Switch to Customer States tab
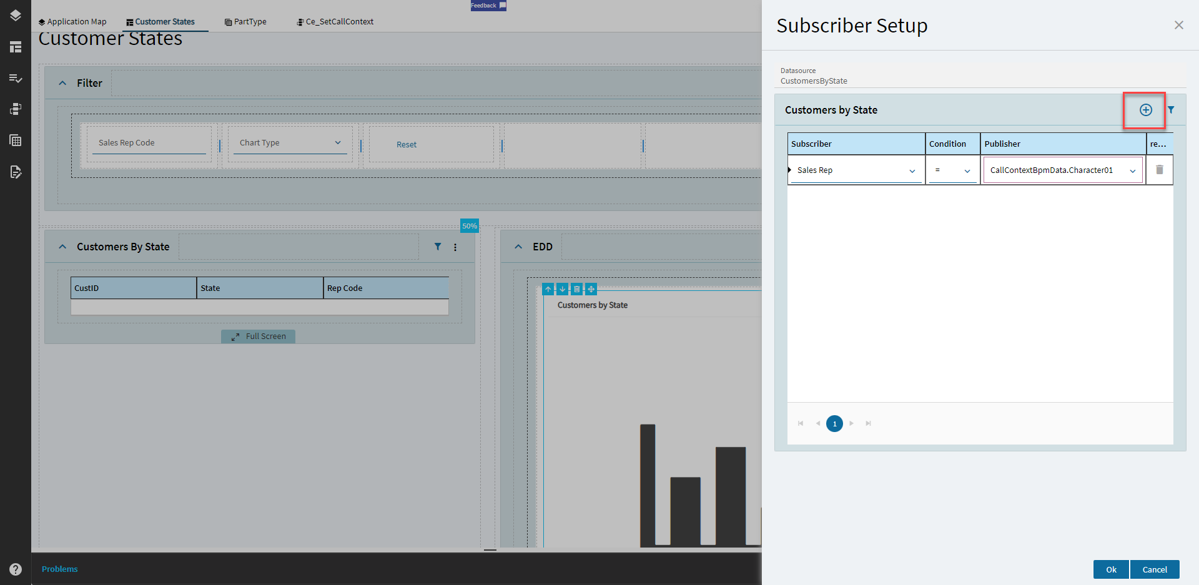The width and height of the screenshot is (1199, 585). 160,21
